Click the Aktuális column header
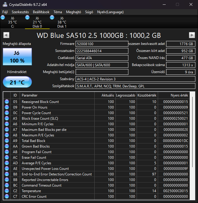The width and height of the screenshot is (198, 203). [x=105, y=95]
